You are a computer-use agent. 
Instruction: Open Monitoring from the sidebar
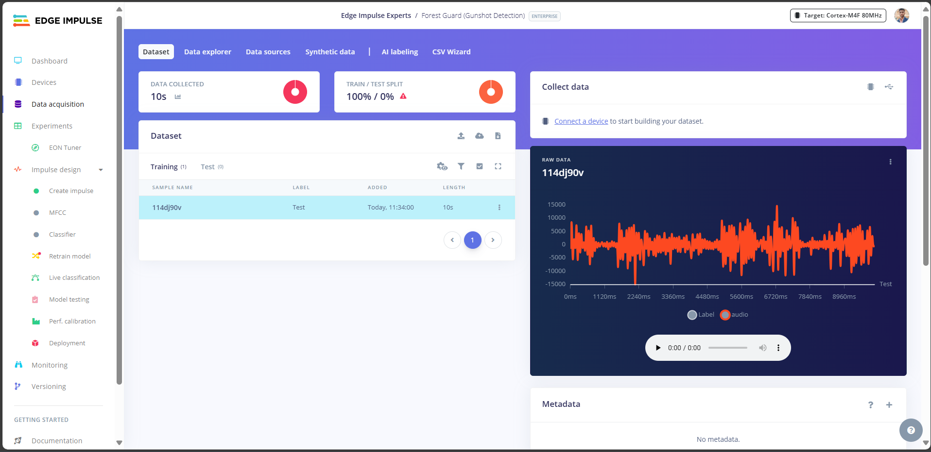click(x=49, y=365)
